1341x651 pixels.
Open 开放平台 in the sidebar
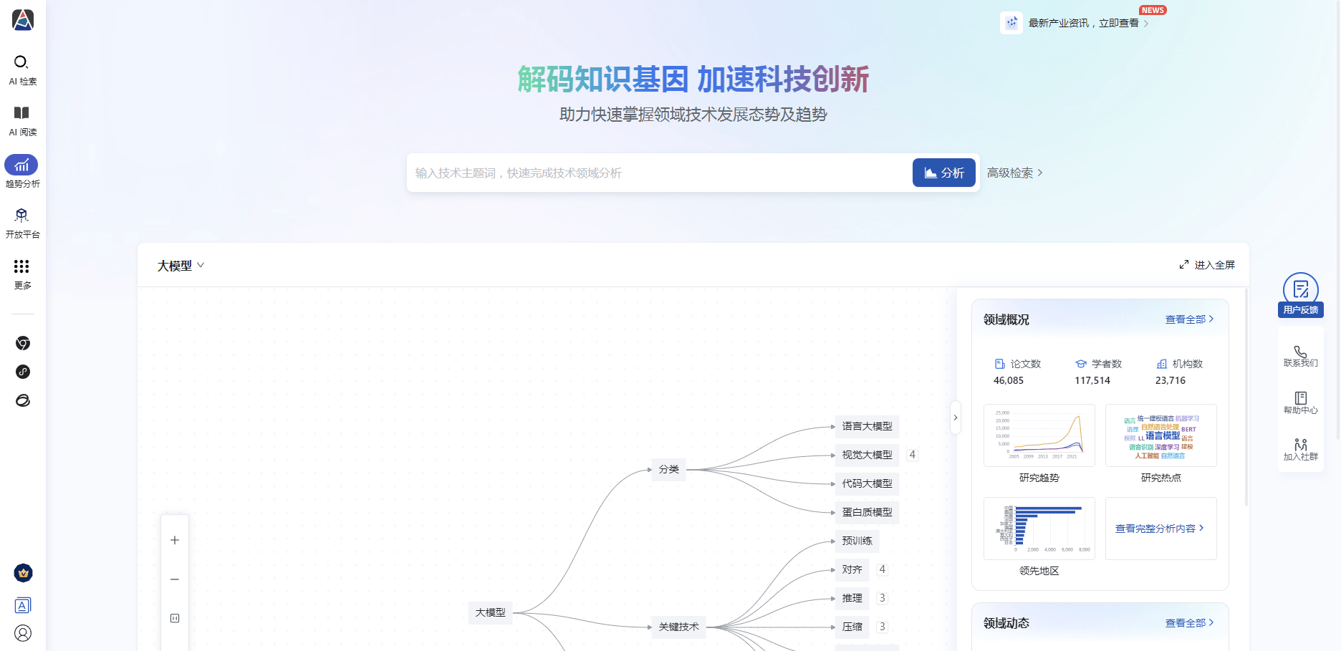tap(22, 223)
